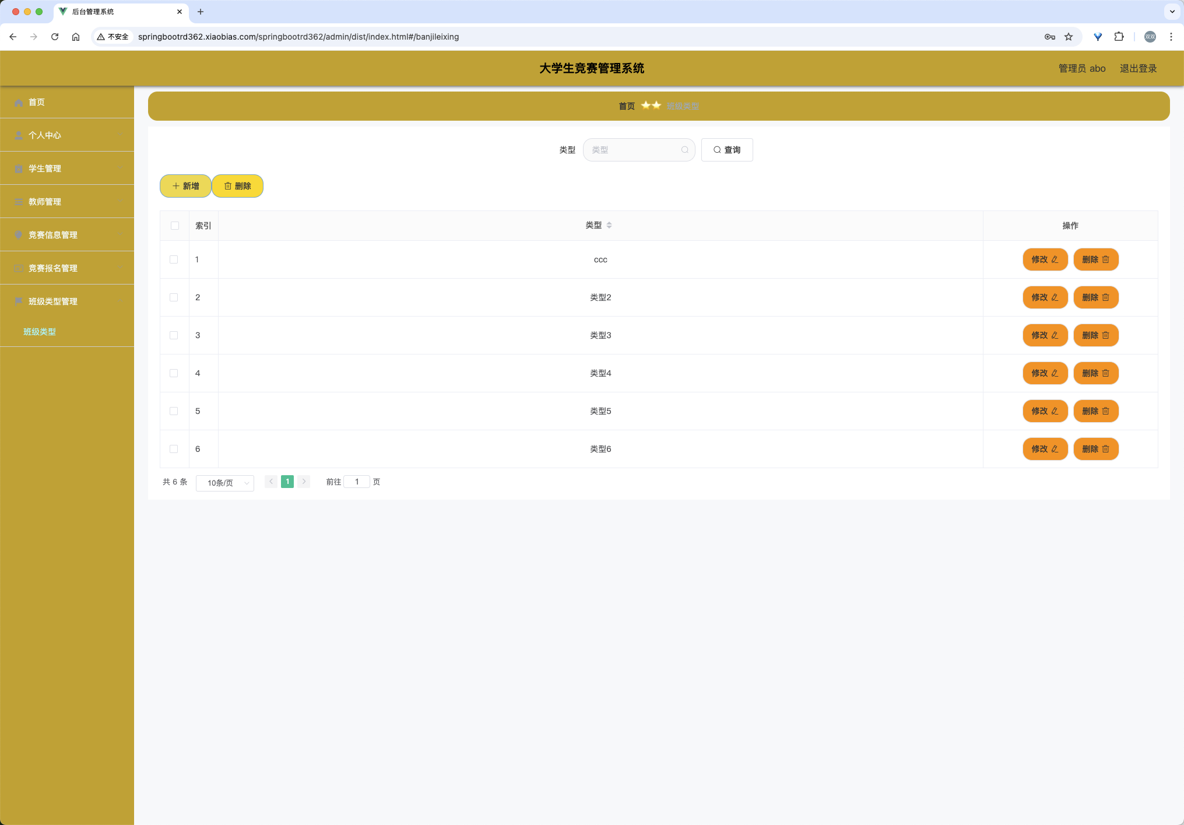Toggle the select-all checkbox in header
This screenshot has width=1184, height=825.
pyautogui.click(x=175, y=226)
